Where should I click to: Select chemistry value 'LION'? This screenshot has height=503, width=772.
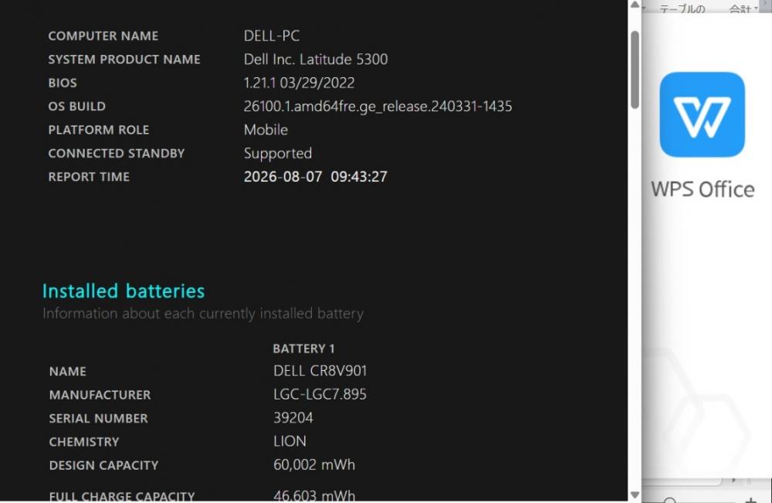click(x=289, y=441)
